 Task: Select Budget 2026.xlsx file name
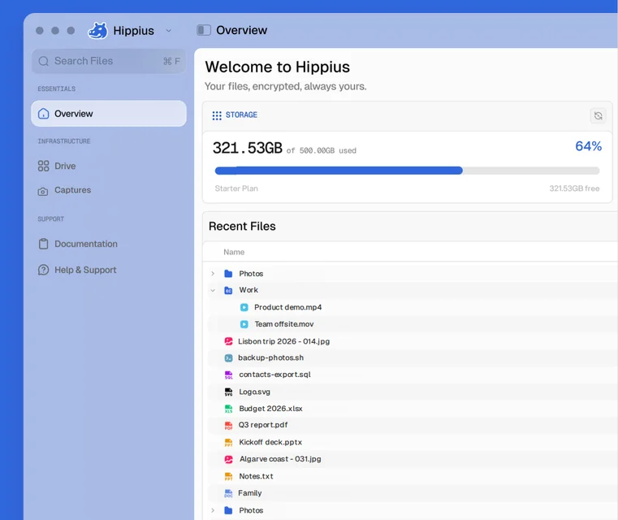(270, 409)
